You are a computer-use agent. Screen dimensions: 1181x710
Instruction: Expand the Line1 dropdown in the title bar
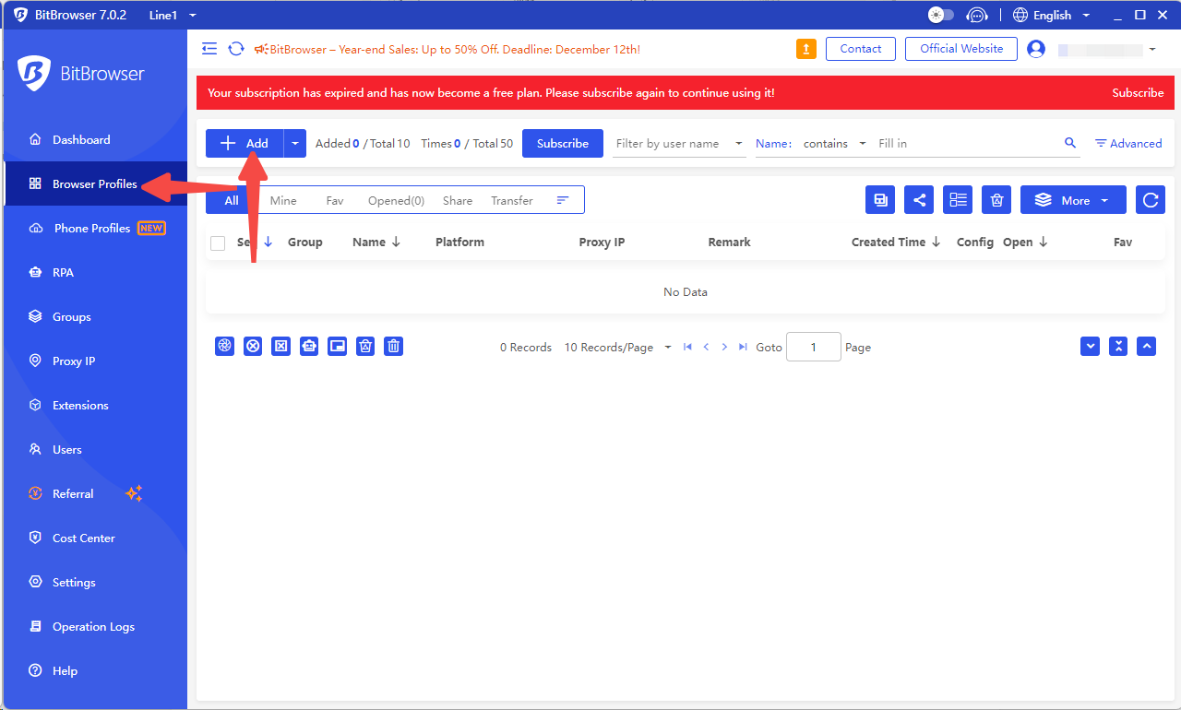pos(173,15)
